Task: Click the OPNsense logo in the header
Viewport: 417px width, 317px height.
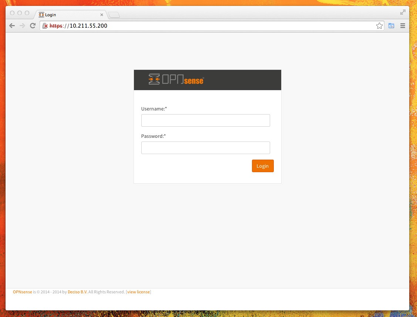Action: pos(176,79)
